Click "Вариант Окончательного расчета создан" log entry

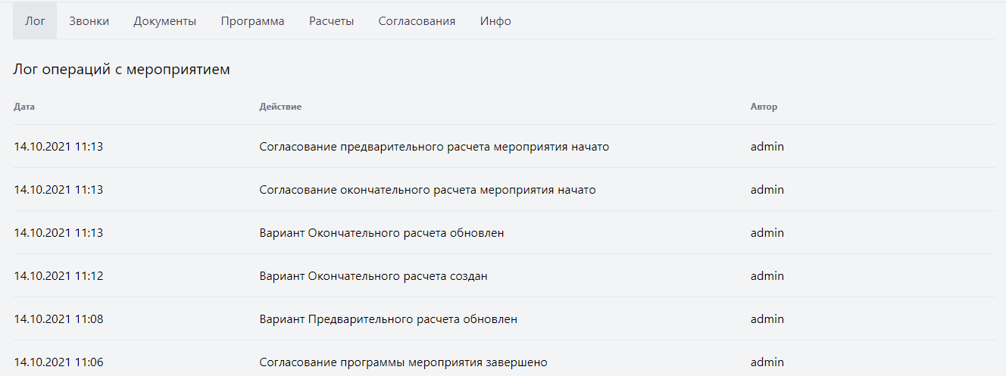[373, 276]
